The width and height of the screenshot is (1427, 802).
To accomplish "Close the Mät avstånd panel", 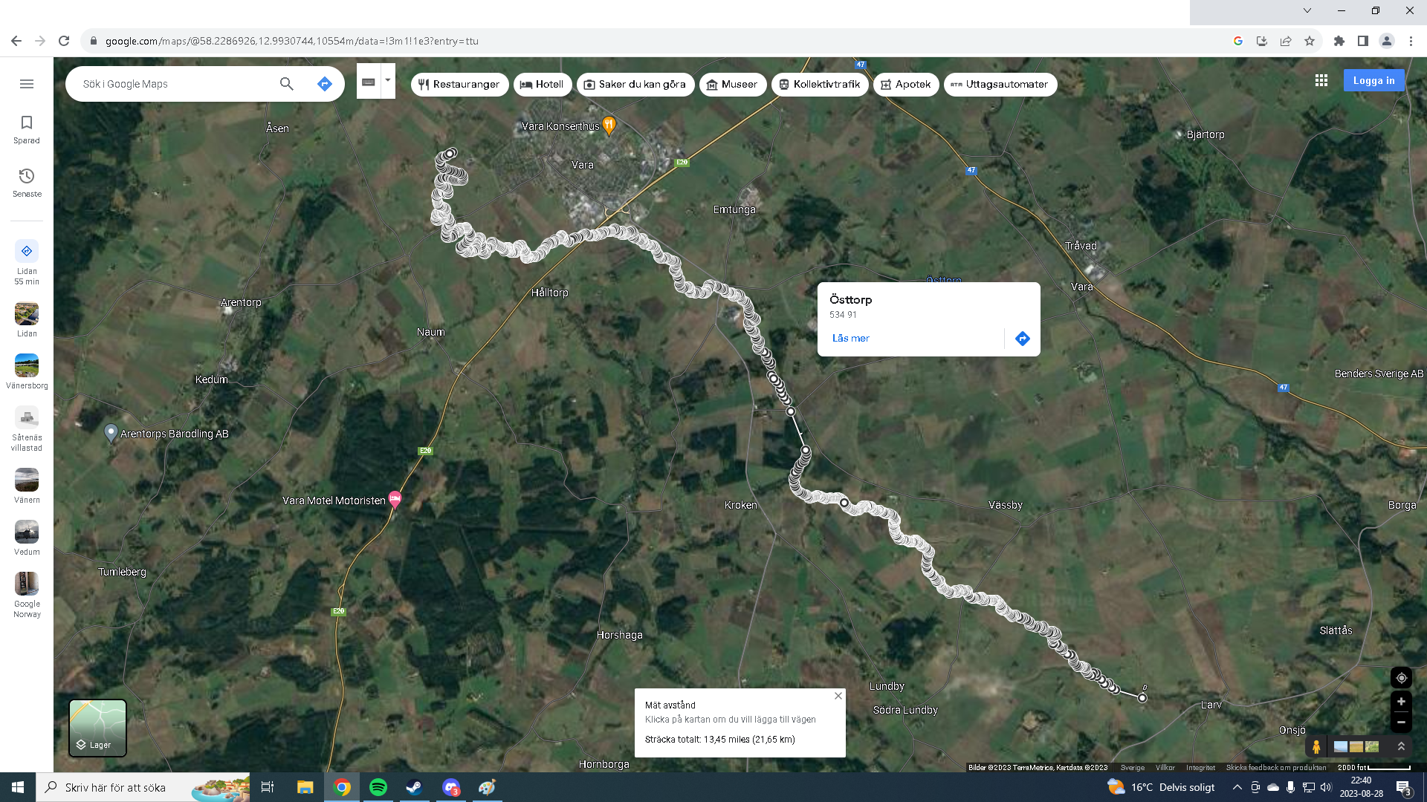I will point(838,696).
